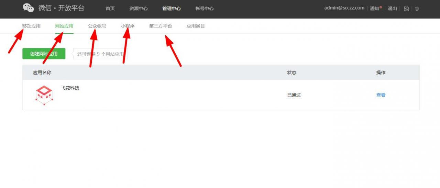Open 资源中心 in top navigation
Screen dimensions: 440x188
coord(138,9)
